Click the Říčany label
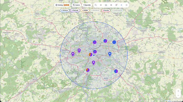Screen dimensions: 183x102 tap(128, 73)
